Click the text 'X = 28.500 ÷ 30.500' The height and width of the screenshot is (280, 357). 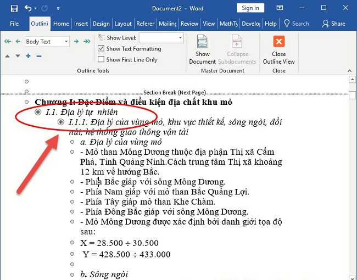pos(119,243)
